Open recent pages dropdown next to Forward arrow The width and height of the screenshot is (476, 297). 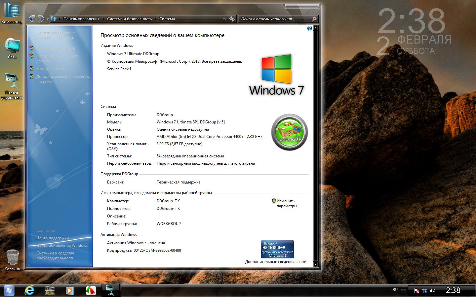[x=48, y=19]
